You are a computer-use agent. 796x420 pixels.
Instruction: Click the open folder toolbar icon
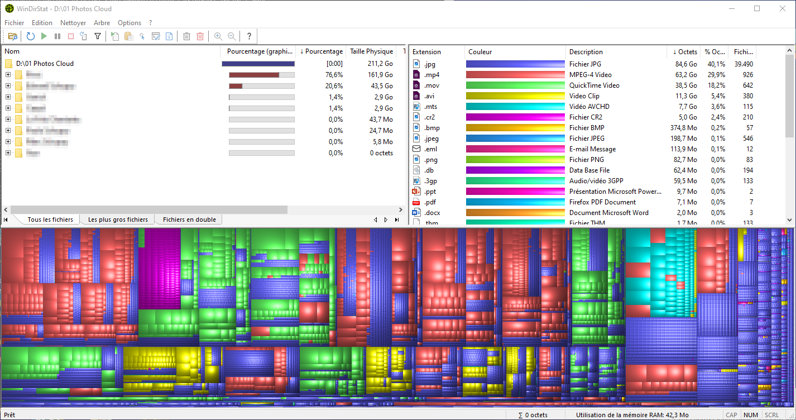coord(13,36)
